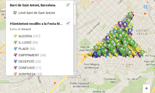The height and width of the screenshot is (93, 155).
Task: Click the legend panel scroll up arrow
Action: (x=75, y=2)
